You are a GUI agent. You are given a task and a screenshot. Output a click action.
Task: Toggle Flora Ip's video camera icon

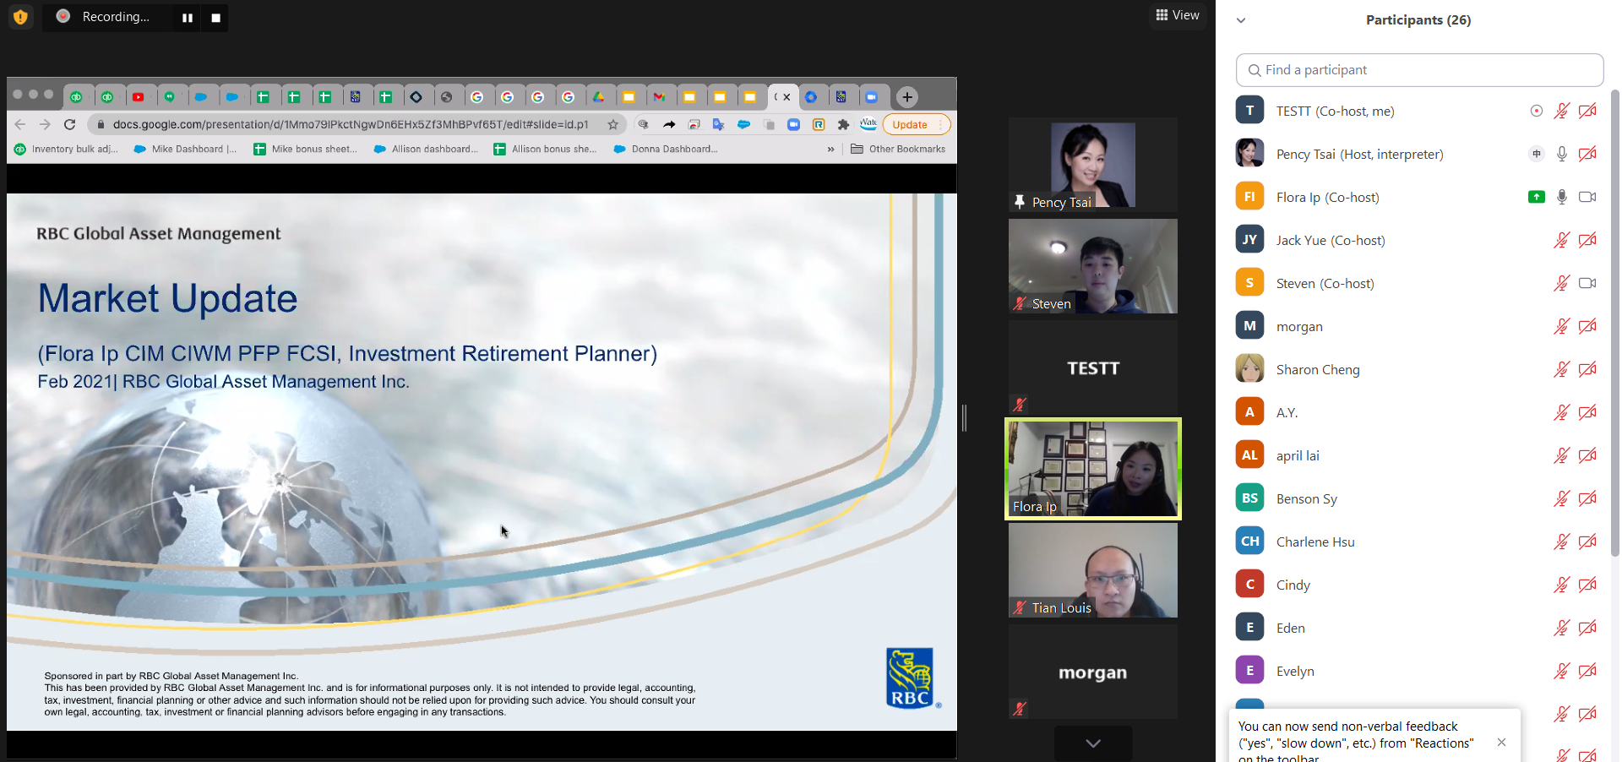(x=1588, y=197)
